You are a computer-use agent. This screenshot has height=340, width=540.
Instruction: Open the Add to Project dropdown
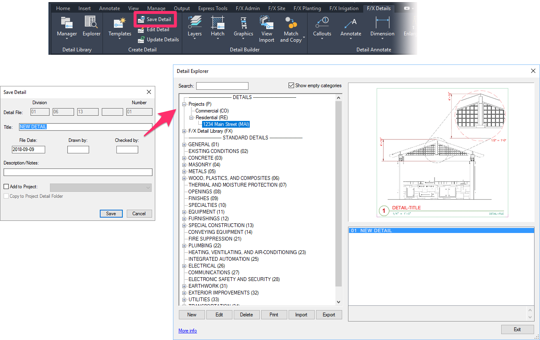click(x=101, y=187)
